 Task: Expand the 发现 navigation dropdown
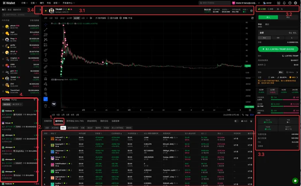click(57, 3)
